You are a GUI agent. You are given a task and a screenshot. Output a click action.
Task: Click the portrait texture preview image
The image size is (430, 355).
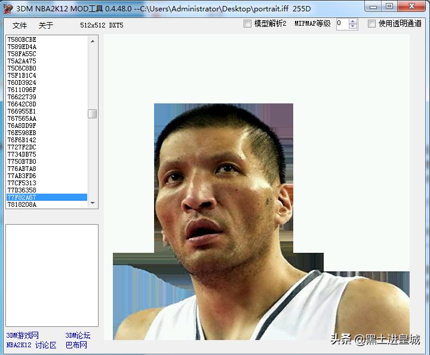click(x=257, y=187)
